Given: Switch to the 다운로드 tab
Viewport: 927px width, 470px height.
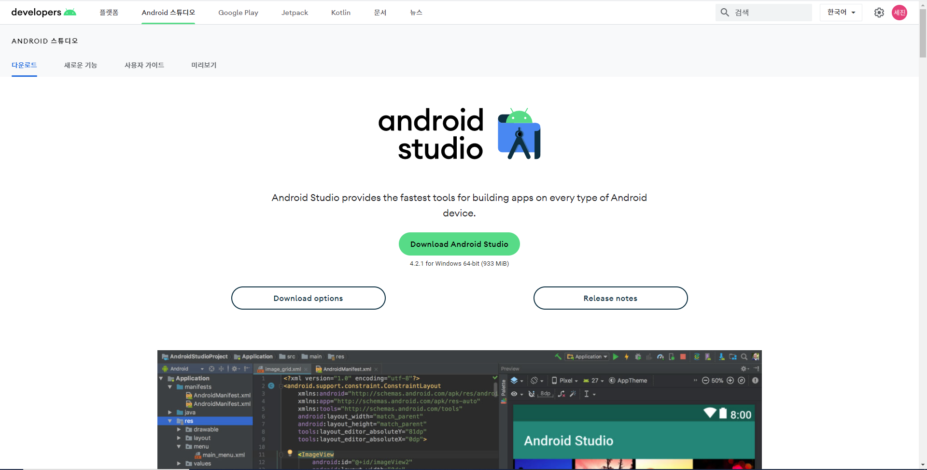Looking at the screenshot, I should [x=24, y=65].
